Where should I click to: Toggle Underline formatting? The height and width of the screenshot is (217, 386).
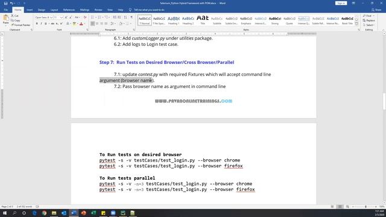pos(46,24)
